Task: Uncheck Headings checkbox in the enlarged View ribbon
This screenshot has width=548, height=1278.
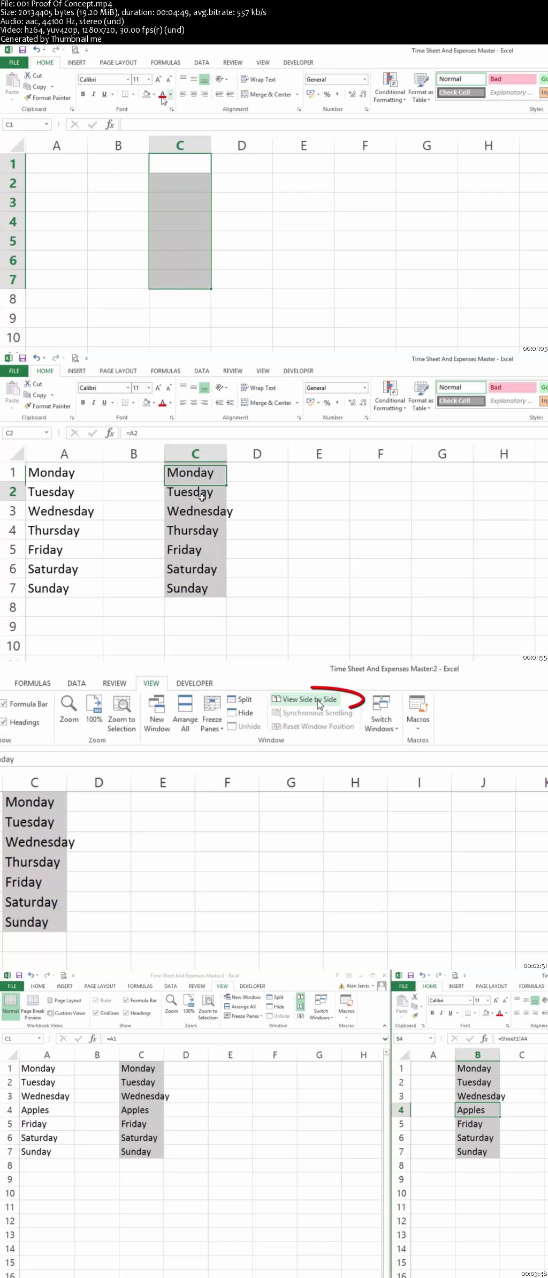Action: coord(4,722)
